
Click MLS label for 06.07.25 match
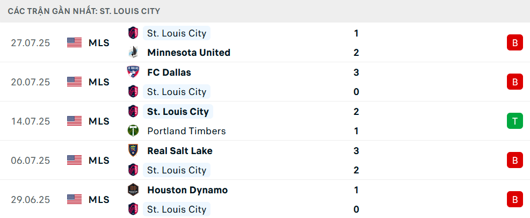[x=99, y=160]
